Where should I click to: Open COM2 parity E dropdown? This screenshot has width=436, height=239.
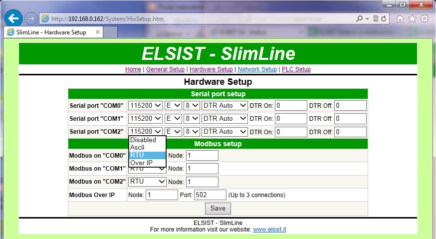173,132
